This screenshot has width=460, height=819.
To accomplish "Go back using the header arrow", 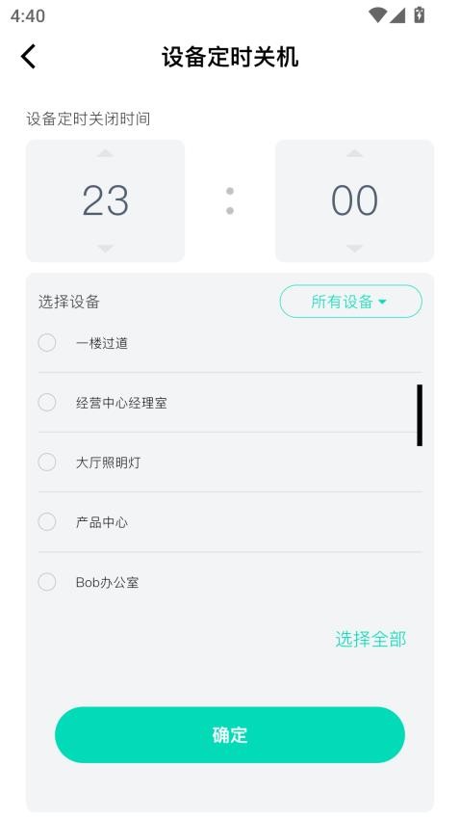I will pos(28,57).
